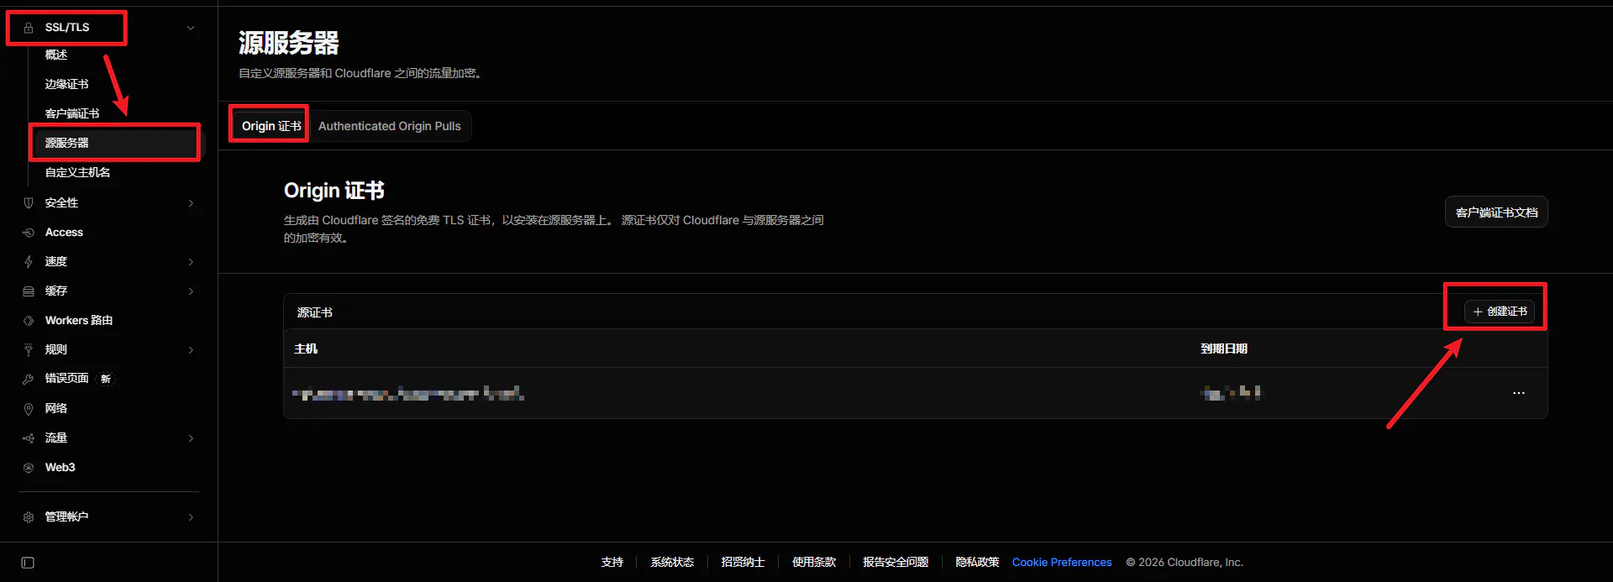Switch to the Origin 证书 tab

[271, 126]
